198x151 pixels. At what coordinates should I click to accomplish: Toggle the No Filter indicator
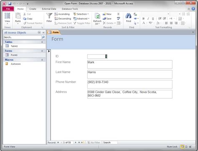click(94, 143)
